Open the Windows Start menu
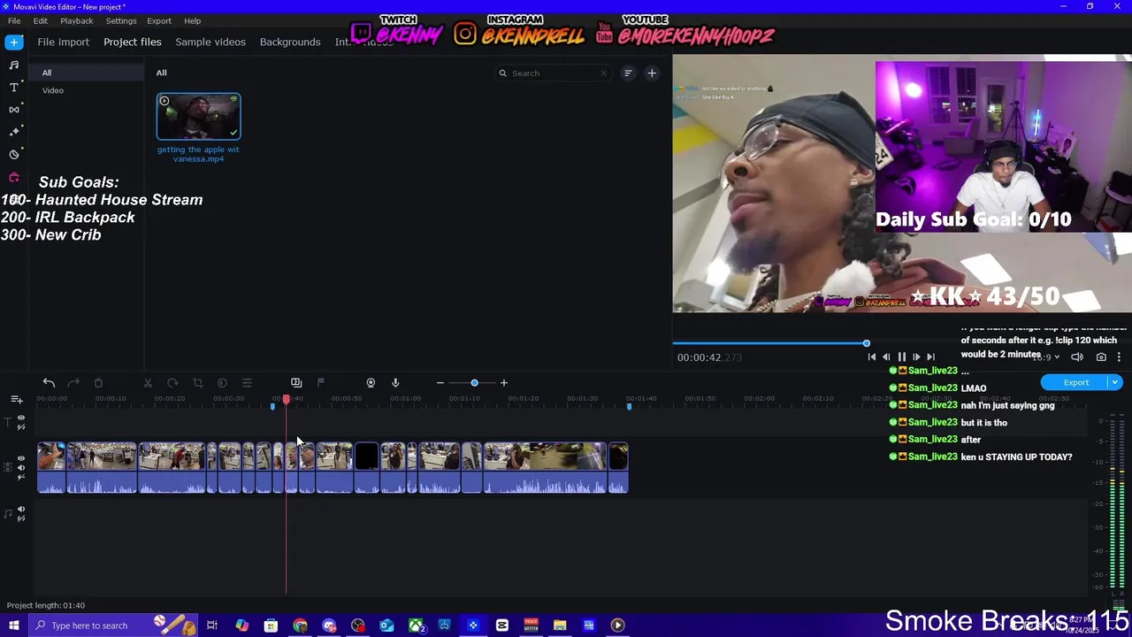This screenshot has width=1132, height=637. click(14, 625)
